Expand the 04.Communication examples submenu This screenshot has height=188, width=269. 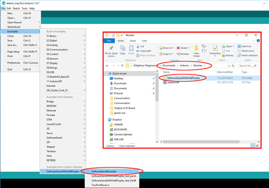pos(66,49)
